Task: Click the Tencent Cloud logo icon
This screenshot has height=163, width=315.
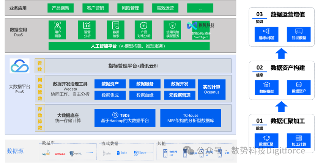Action: pos(19,66)
